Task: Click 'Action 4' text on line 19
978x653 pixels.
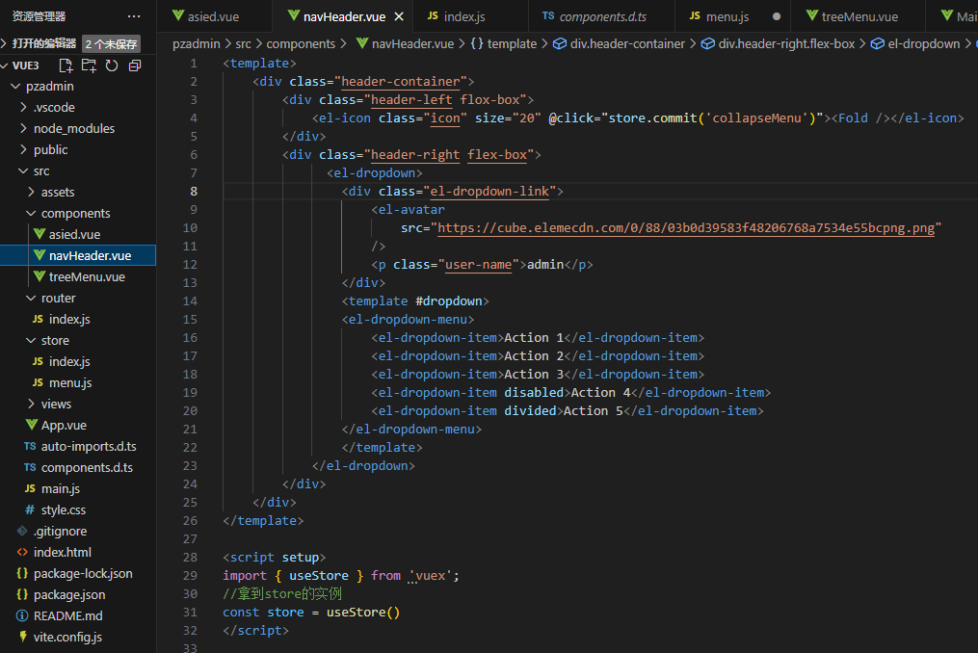Action: point(600,392)
